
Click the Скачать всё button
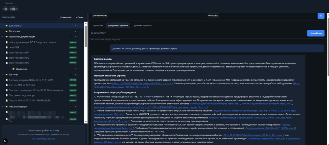(x=66, y=17)
